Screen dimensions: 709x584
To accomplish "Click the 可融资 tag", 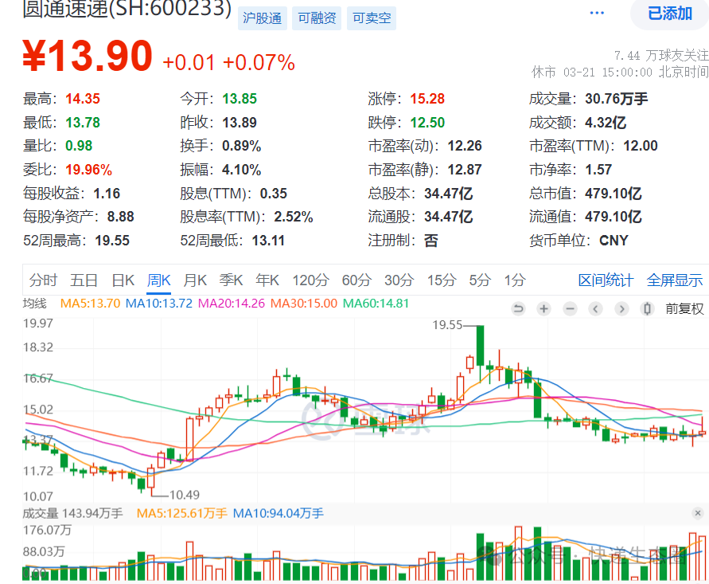I will pyautogui.click(x=317, y=18).
